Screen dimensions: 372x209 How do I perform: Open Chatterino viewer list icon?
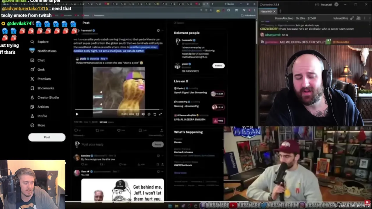click(x=358, y=18)
